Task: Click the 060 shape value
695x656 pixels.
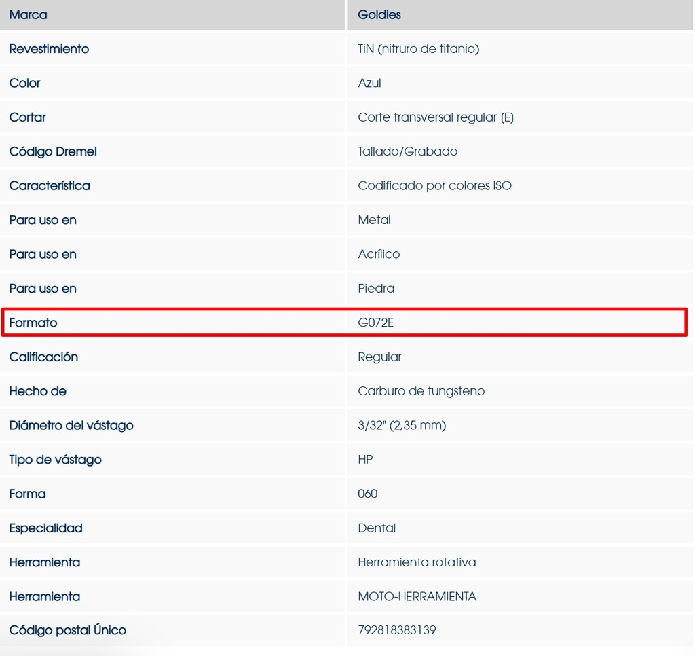Action: (367, 494)
